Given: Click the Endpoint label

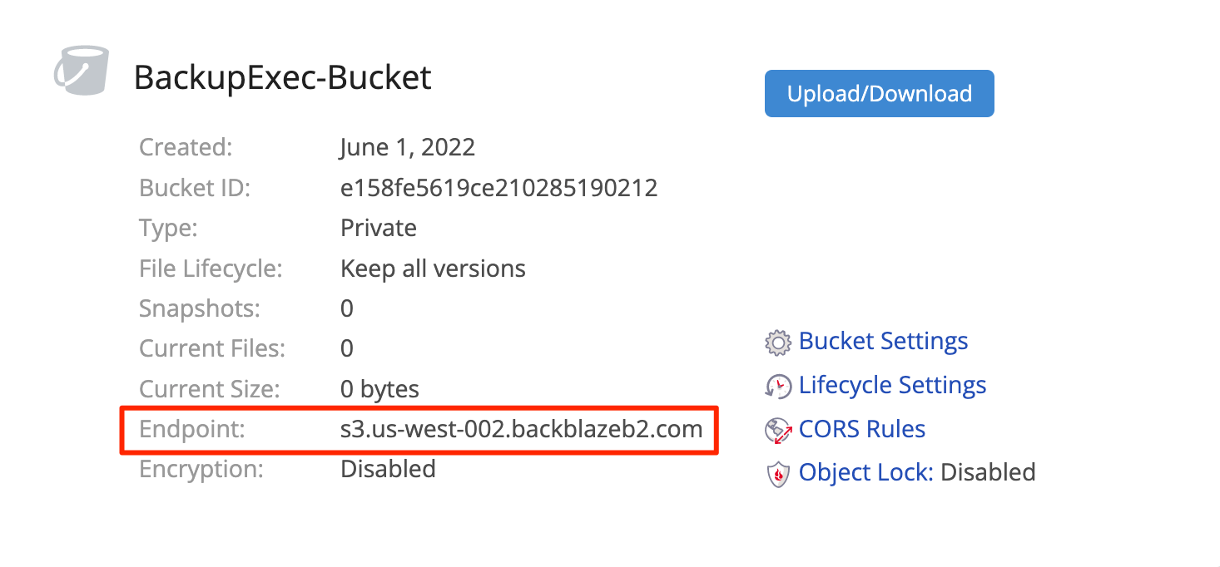Looking at the screenshot, I should [193, 430].
